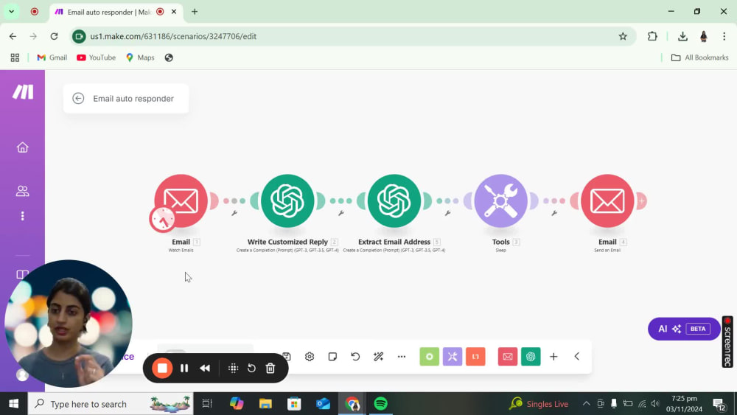Go back using the Email auto responder arrow
Image resolution: width=737 pixels, height=415 pixels.
78,98
